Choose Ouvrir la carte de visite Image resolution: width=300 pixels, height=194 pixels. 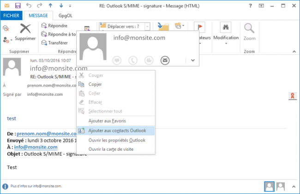point(116,149)
